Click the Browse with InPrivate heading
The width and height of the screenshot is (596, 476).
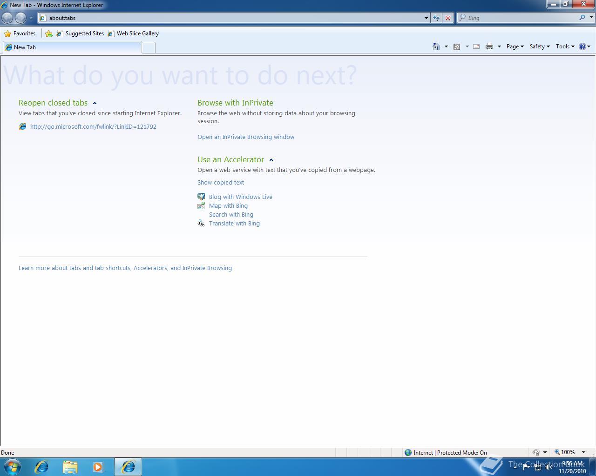click(235, 103)
